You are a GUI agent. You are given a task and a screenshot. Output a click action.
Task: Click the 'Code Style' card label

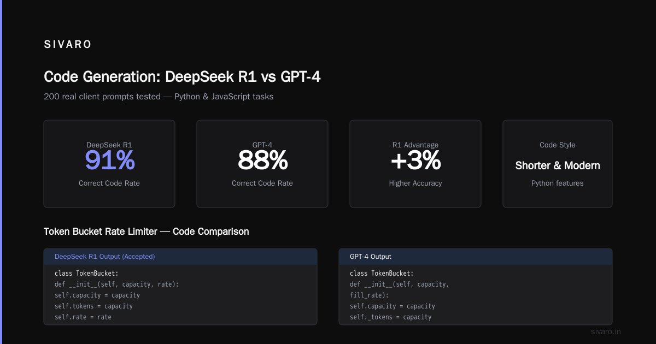point(558,145)
